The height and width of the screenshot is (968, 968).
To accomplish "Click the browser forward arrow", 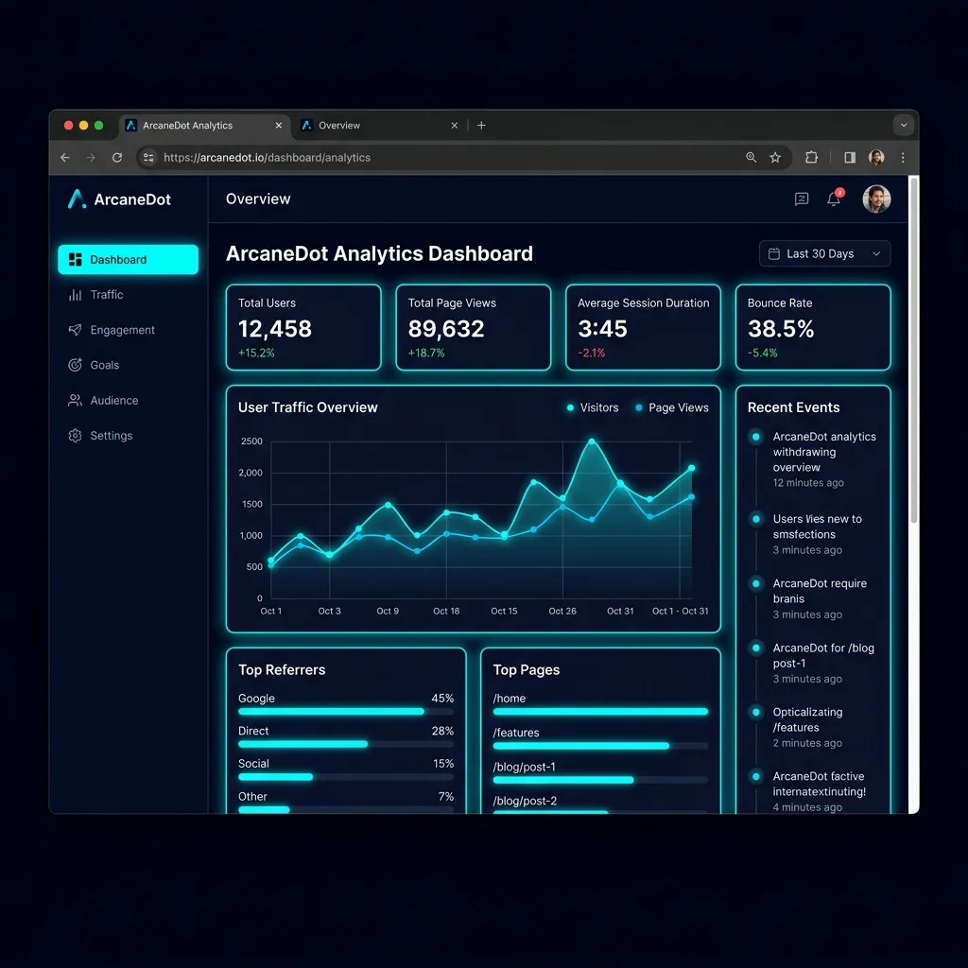I will click(x=91, y=158).
